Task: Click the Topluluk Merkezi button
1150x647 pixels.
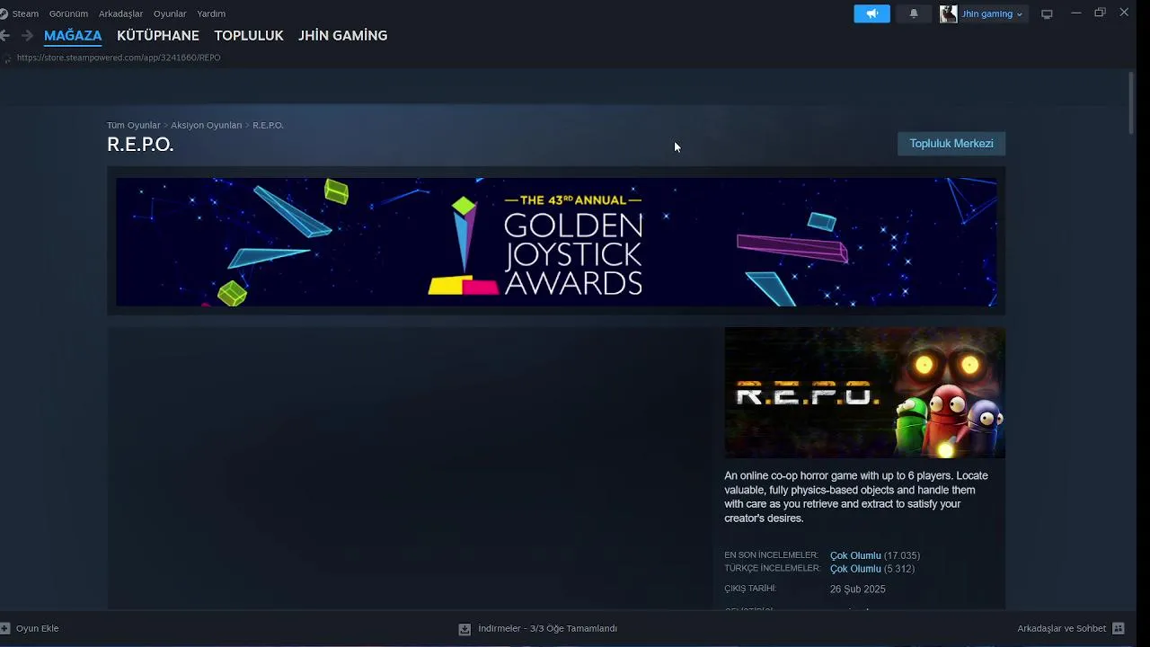Action: point(951,144)
